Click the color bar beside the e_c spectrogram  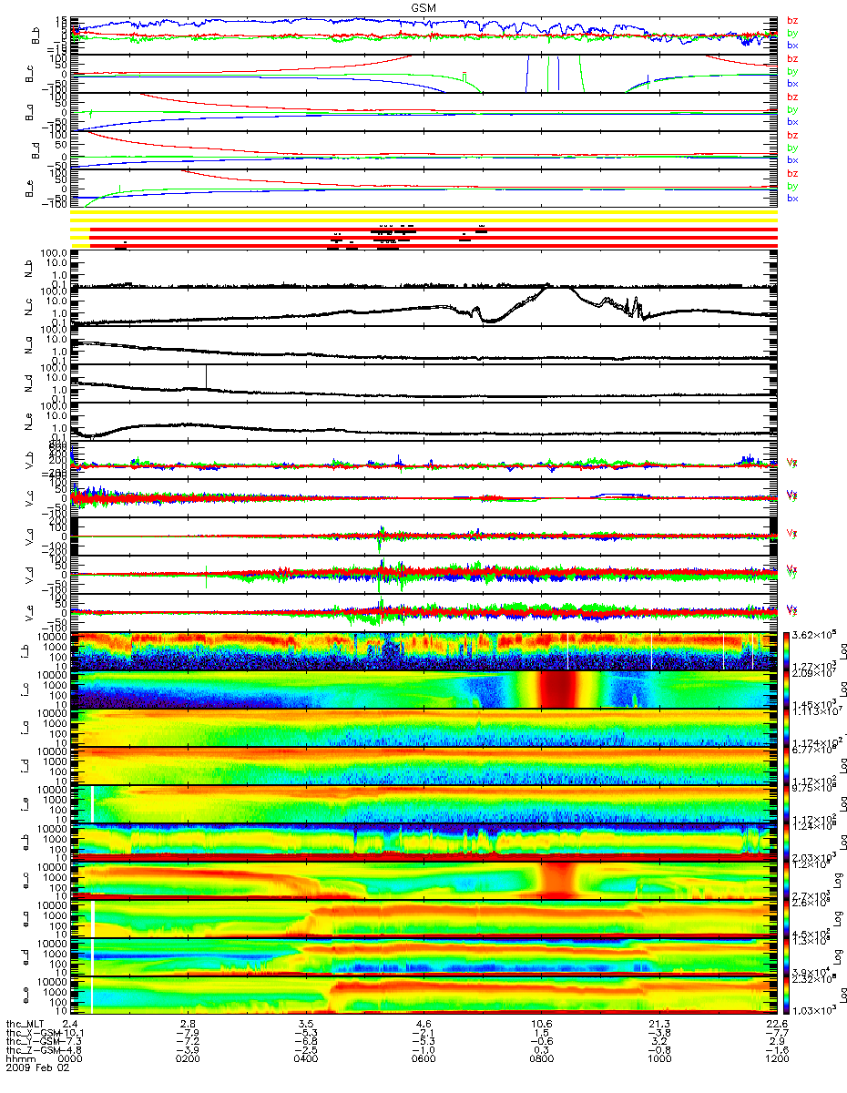point(786,880)
